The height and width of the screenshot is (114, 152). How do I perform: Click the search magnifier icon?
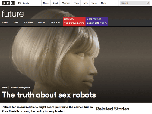tap(148, 3)
